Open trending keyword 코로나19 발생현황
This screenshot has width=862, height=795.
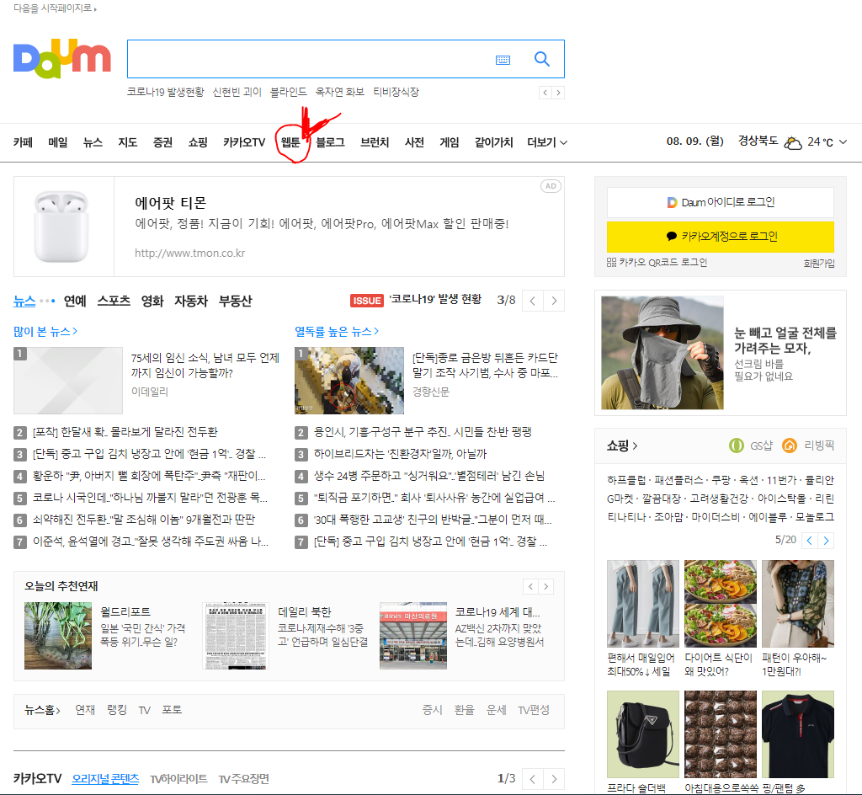tap(165, 92)
